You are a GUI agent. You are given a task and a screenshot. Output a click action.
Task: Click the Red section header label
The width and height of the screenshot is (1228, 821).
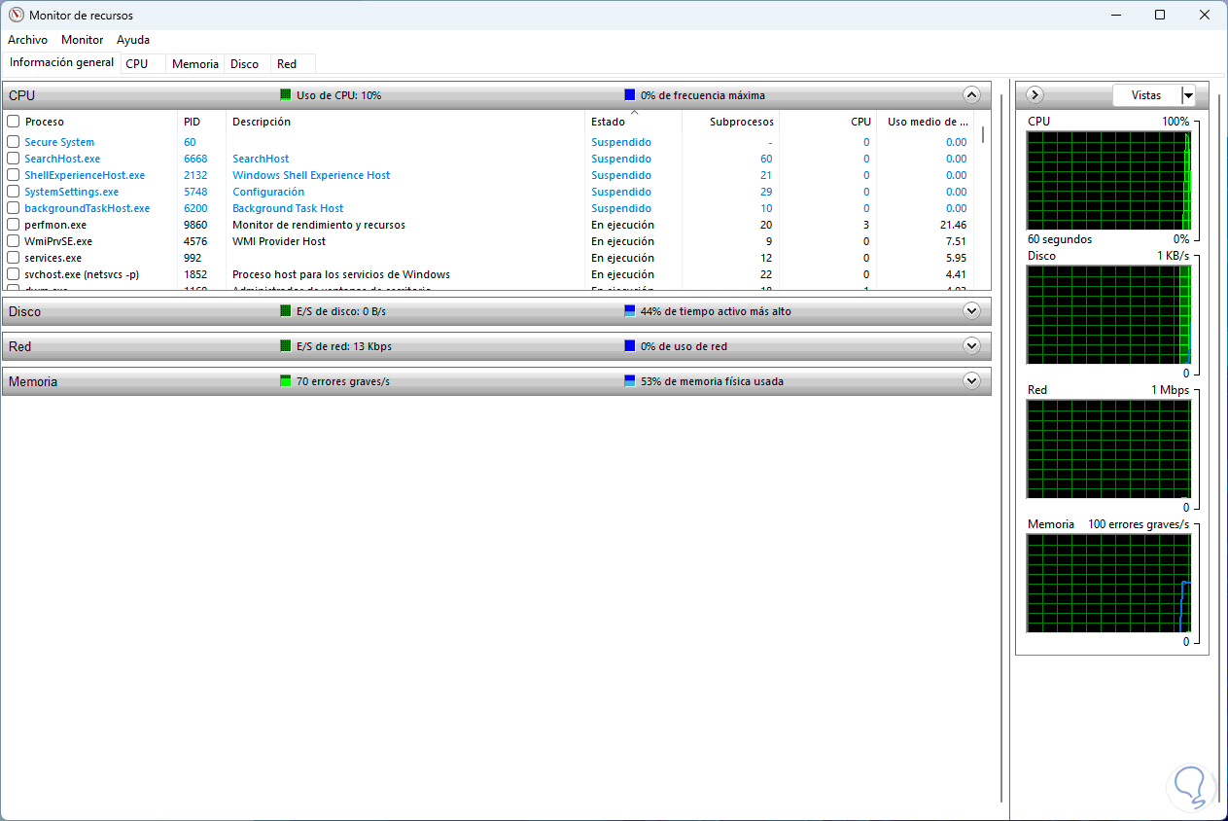point(19,346)
